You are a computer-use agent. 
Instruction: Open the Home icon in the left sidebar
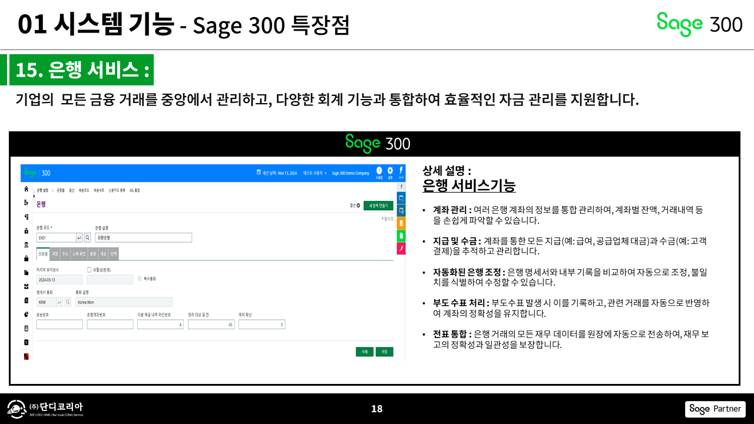(26, 190)
